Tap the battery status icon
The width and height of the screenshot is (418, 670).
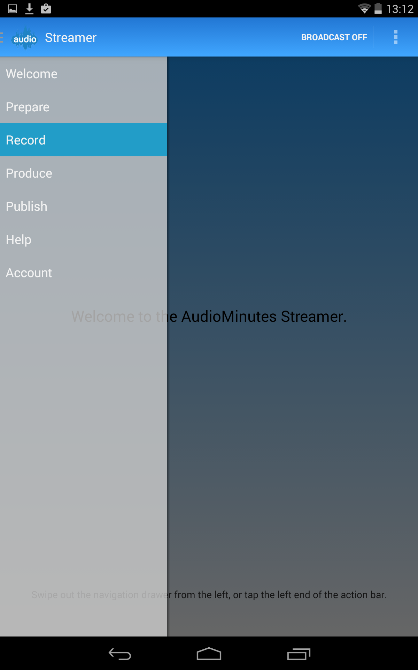click(x=378, y=9)
